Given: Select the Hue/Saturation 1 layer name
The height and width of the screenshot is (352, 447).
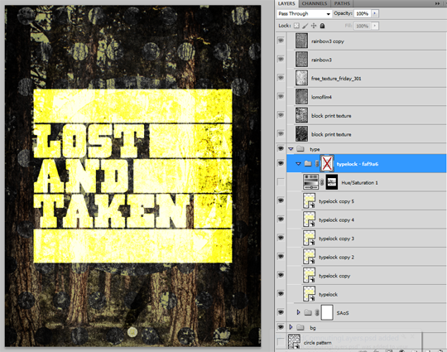Looking at the screenshot, I should click(359, 182).
